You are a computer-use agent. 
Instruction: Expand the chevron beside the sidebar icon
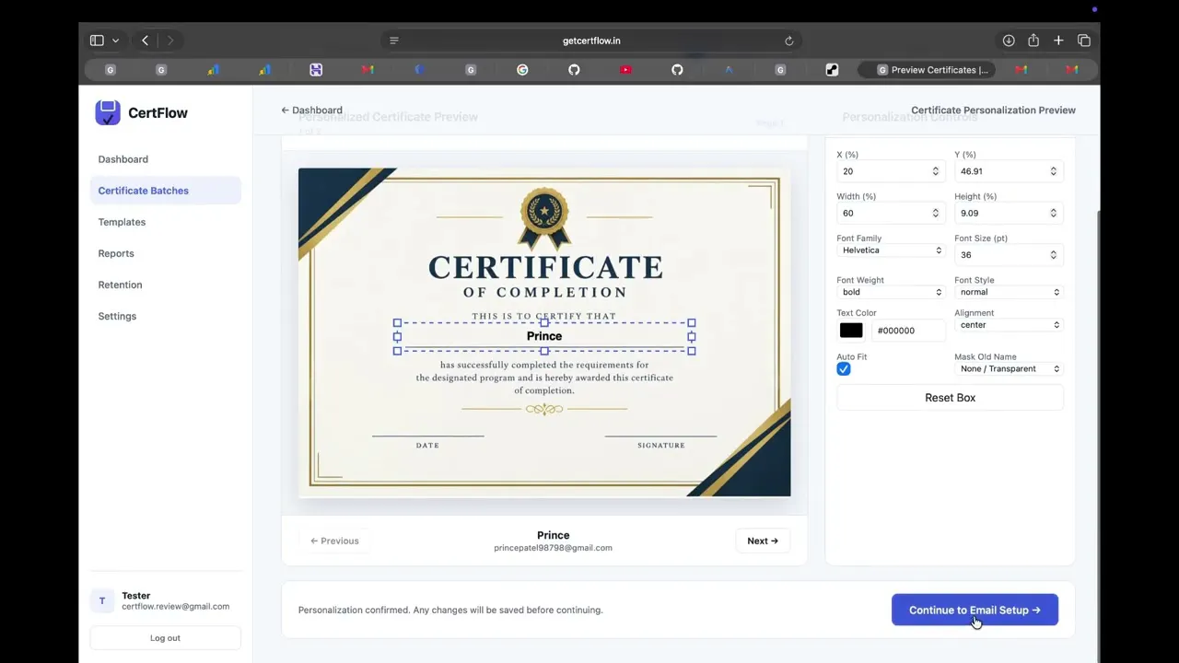click(x=115, y=41)
